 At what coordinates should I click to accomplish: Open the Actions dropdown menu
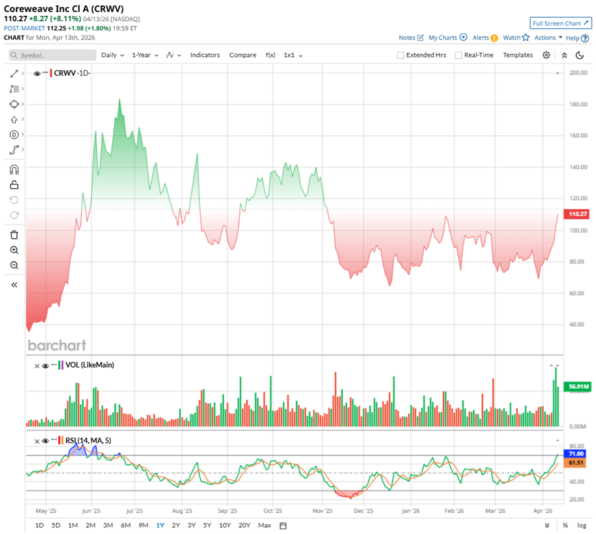pos(548,38)
